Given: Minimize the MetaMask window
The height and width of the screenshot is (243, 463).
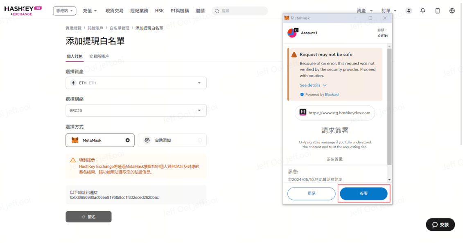Looking at the screenshot, I should [357, 18].
